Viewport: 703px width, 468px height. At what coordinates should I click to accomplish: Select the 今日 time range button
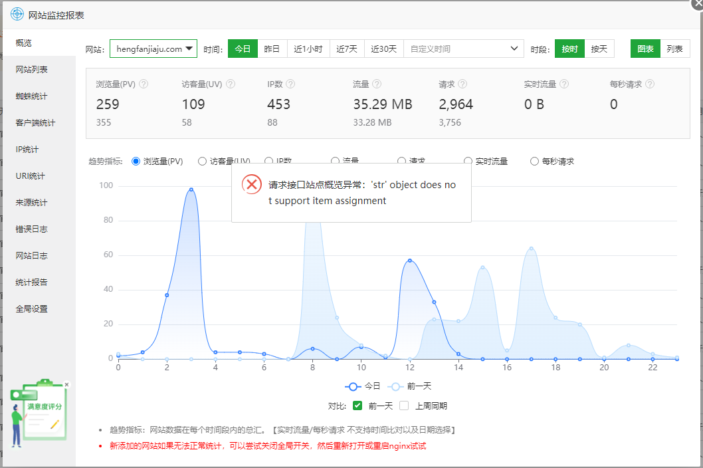point(243,49)
